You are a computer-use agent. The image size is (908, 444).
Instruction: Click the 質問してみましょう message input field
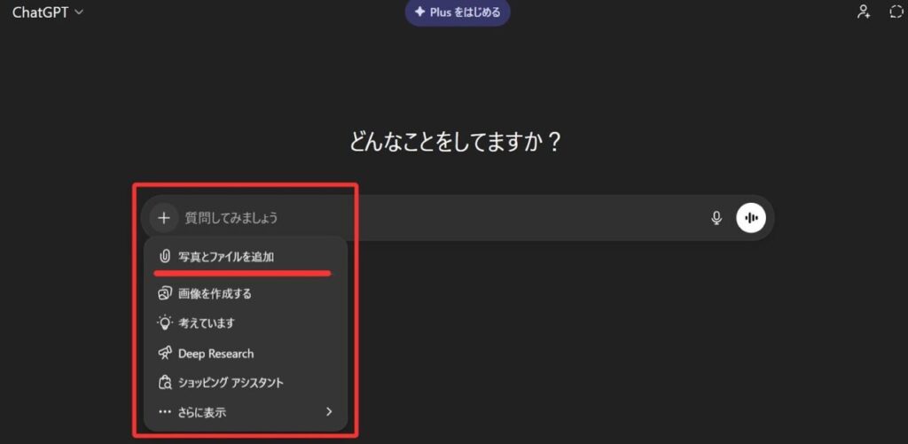click(434, 218)
